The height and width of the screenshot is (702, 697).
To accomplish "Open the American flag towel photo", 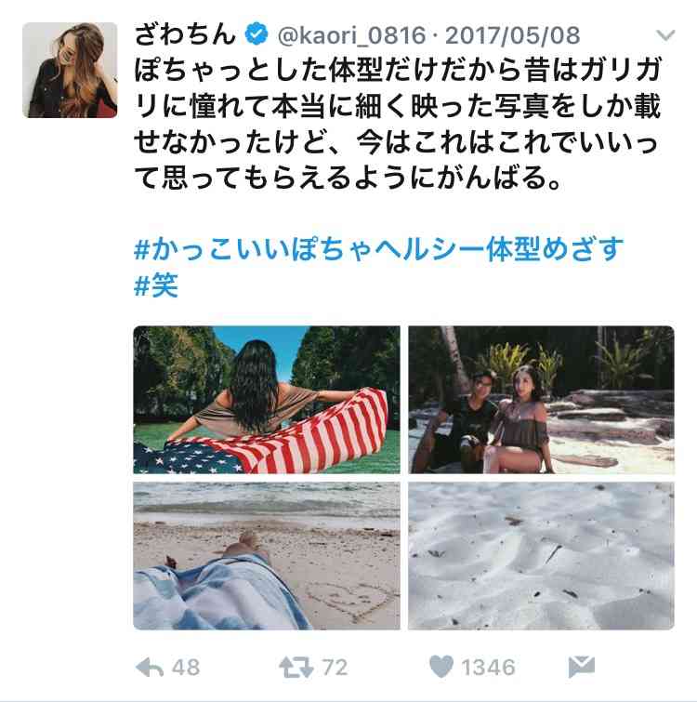I will 267,400.
